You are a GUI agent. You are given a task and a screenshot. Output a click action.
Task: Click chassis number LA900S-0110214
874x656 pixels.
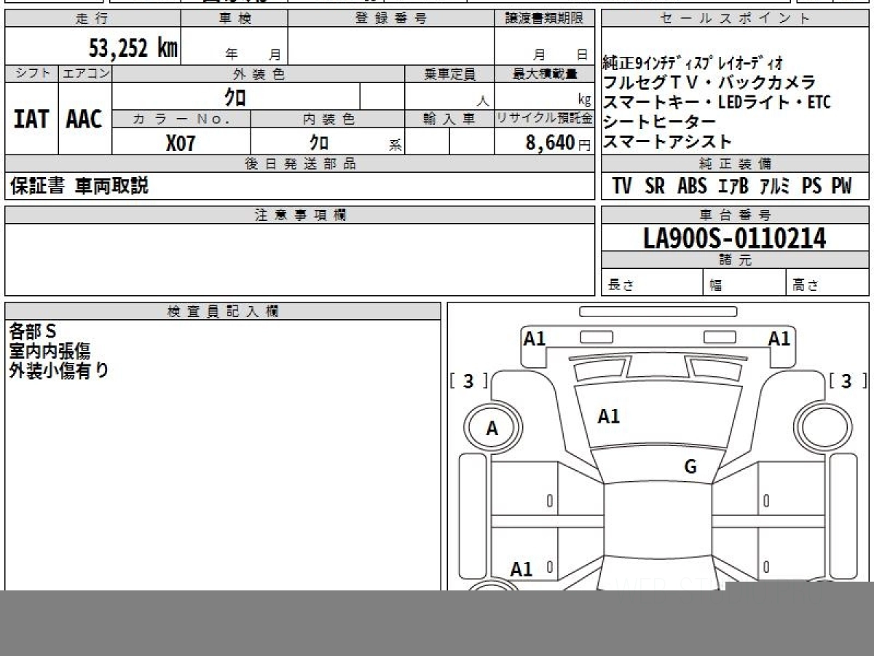click(x=735, y=238)
